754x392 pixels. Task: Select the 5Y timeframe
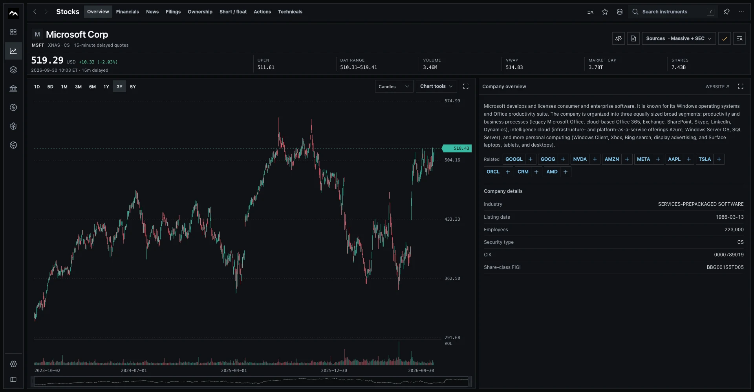pyautogui.click(x=133, y=87)
